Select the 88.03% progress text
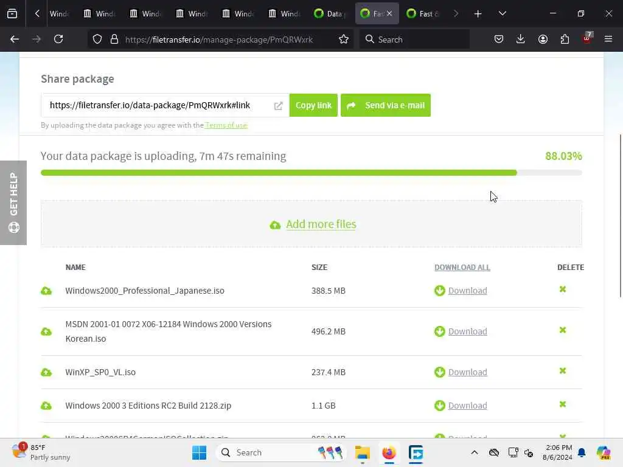Viewport: 623px width, 467px height. (563, 156)
